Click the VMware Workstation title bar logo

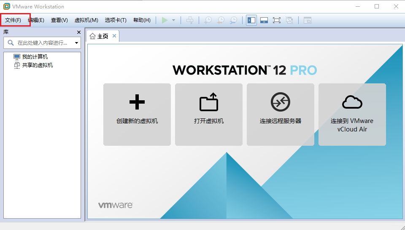point(7,6)
